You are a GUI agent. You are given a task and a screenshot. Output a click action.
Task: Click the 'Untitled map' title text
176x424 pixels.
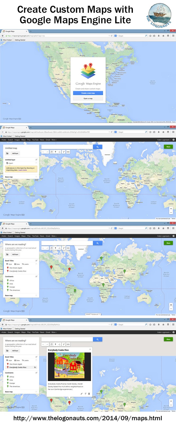(x=11, y=148)
